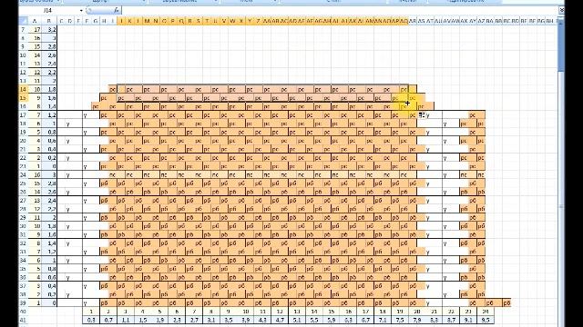Click cell B14 showing 1,8

click(x=49, y=89)
